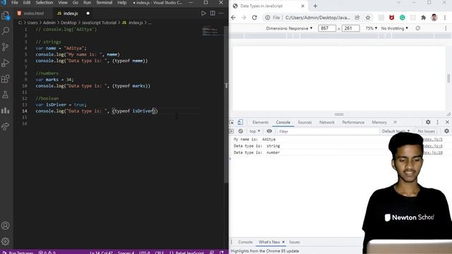
Task: Open Chrome tab search chevron
Action: coord(398,3)
